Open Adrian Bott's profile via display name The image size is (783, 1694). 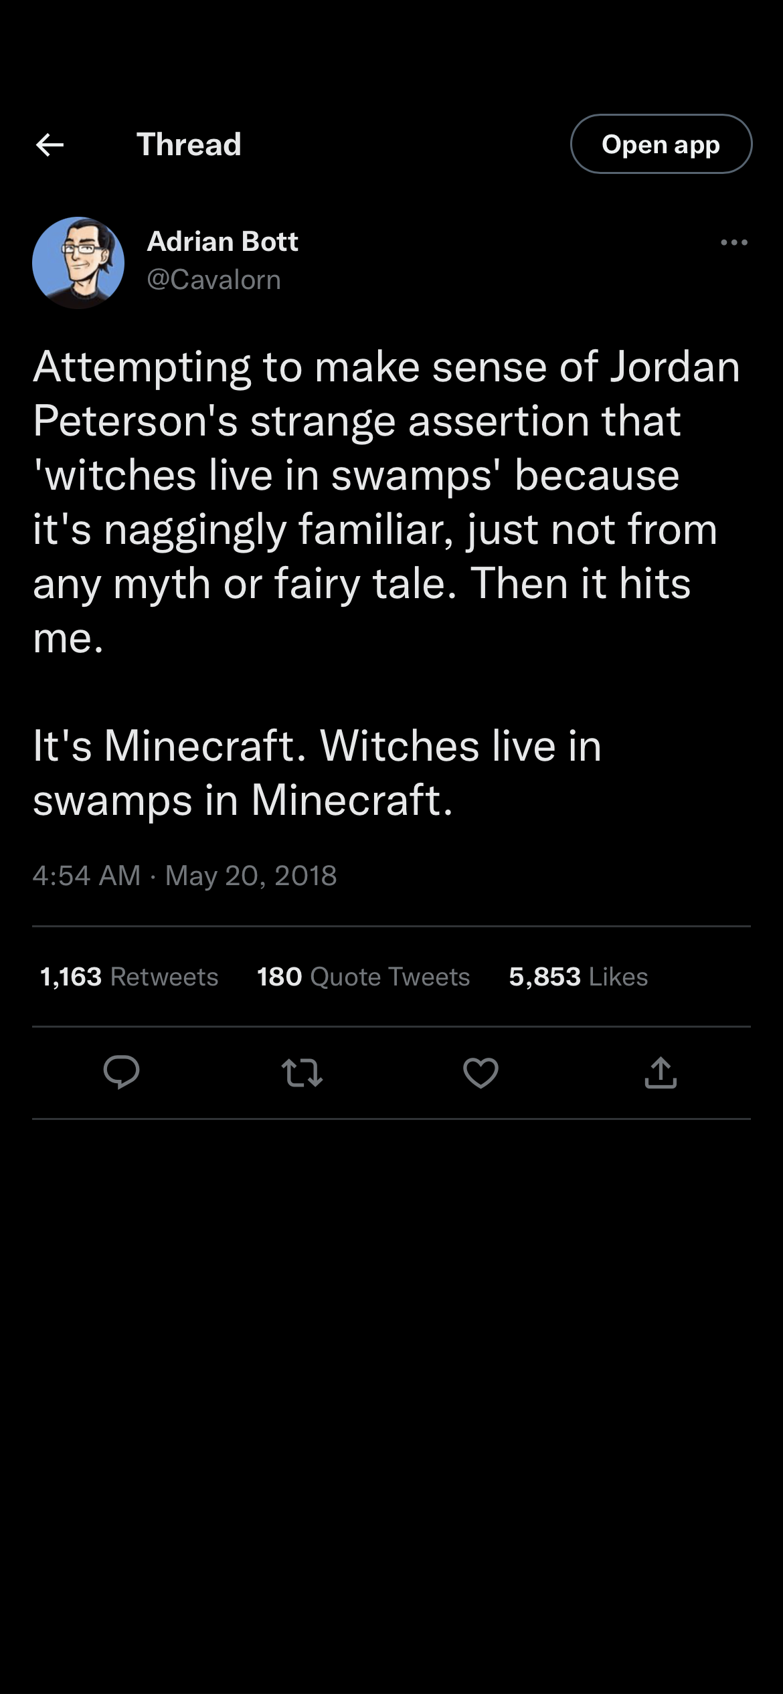tap(222, 242)
